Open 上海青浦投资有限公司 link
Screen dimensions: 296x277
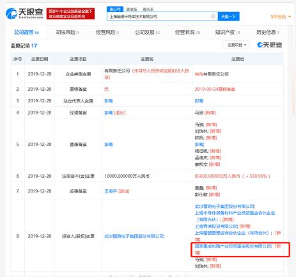(216, 226)
